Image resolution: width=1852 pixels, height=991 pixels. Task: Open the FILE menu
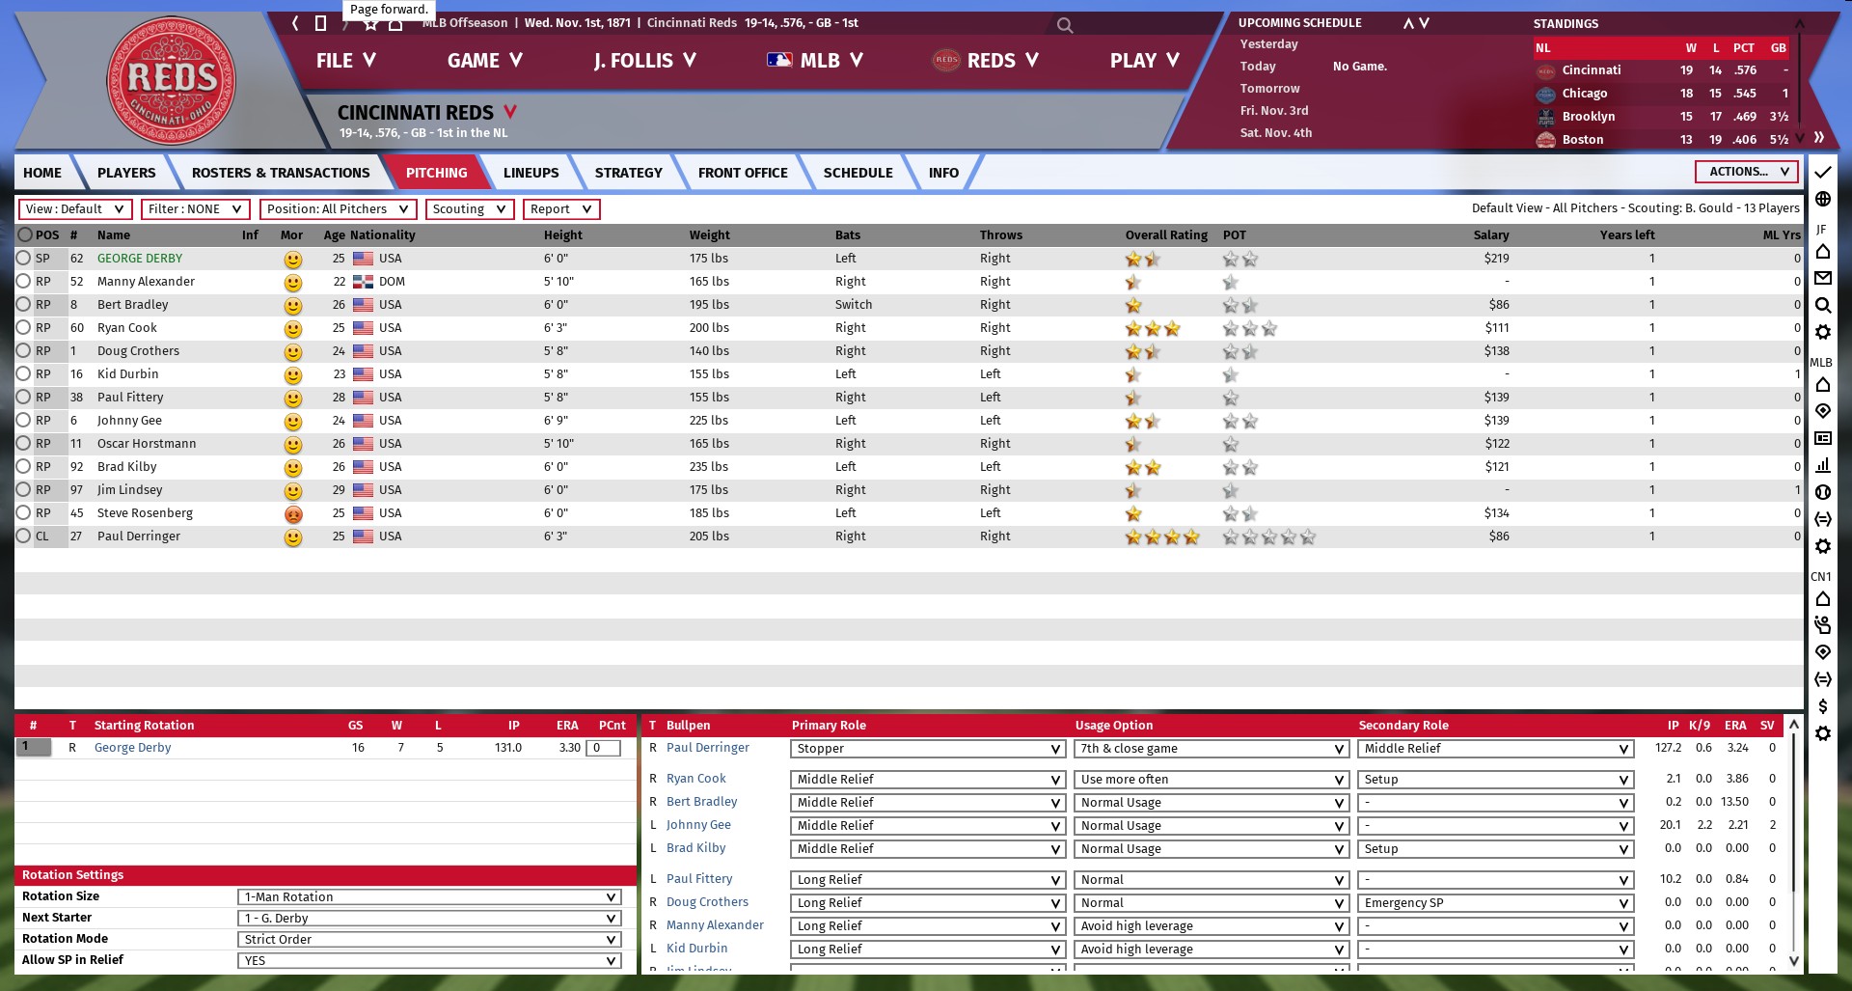coord(345,61)
